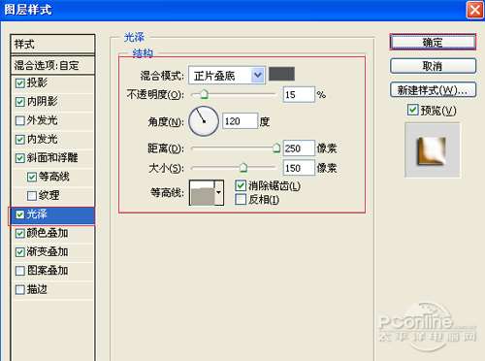Toggle the 光泽 checkbox
Image resolution: width=485 pixels, height=361 pixels.
point(20,214)
